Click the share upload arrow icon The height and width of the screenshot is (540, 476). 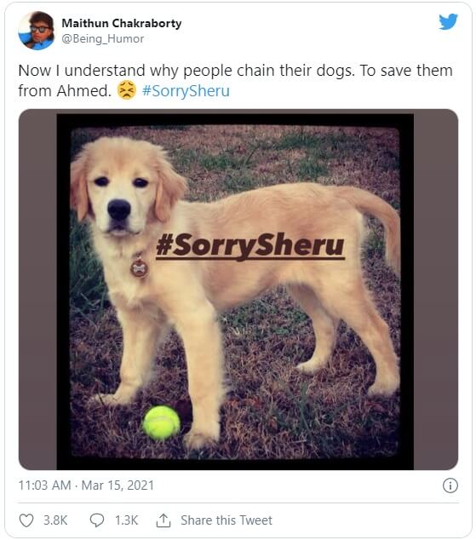coord(163,520)
